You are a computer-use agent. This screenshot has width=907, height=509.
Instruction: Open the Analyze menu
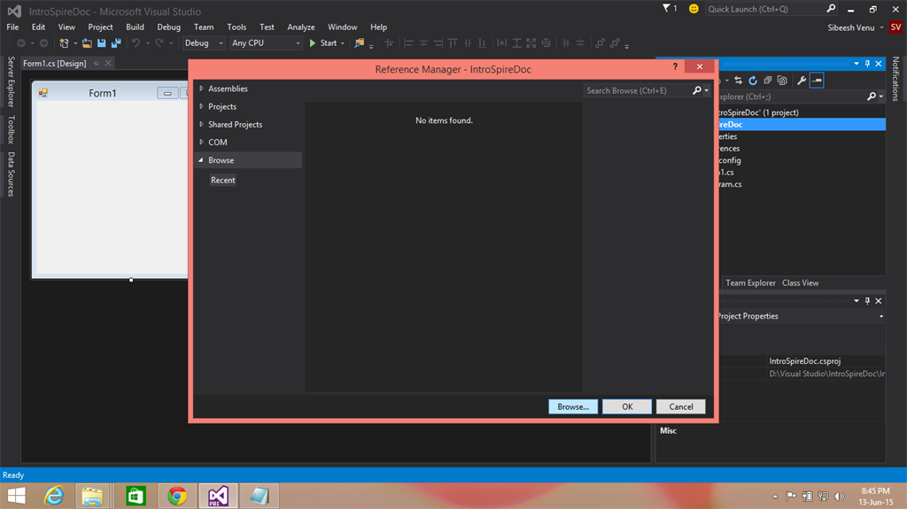(x=301, y=27)
